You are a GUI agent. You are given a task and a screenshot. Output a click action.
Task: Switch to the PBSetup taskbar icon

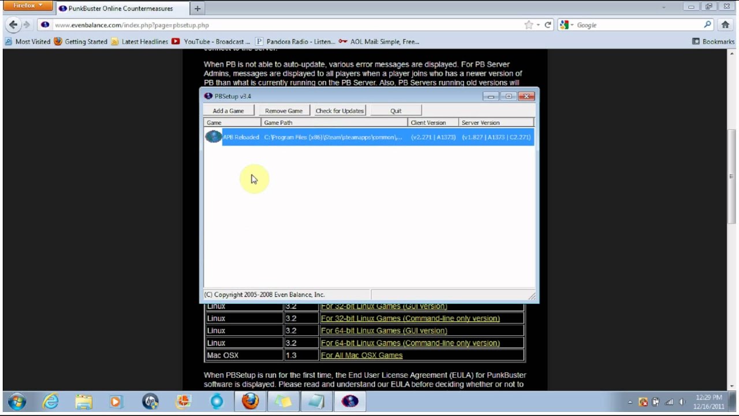[x=350, y=401]
